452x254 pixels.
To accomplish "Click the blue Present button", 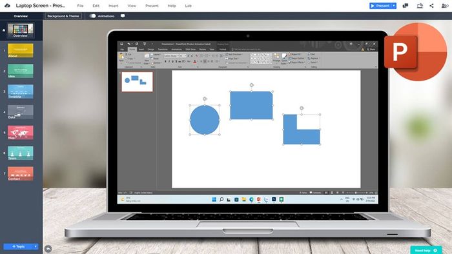I will [380, 6].
